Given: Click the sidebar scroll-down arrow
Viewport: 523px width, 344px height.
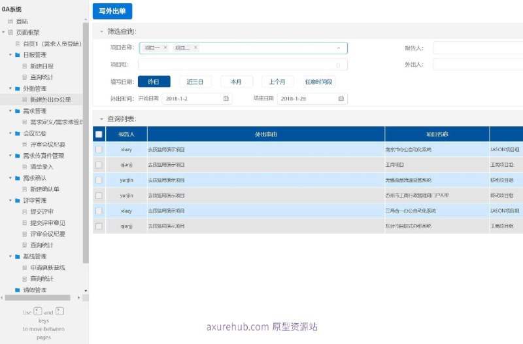Looking at the screenshot, I should coord(86,290).
